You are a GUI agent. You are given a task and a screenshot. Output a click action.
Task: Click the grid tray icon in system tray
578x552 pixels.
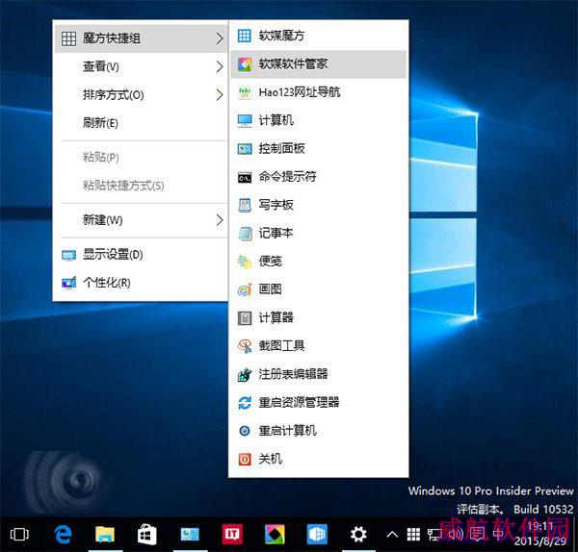413,535
